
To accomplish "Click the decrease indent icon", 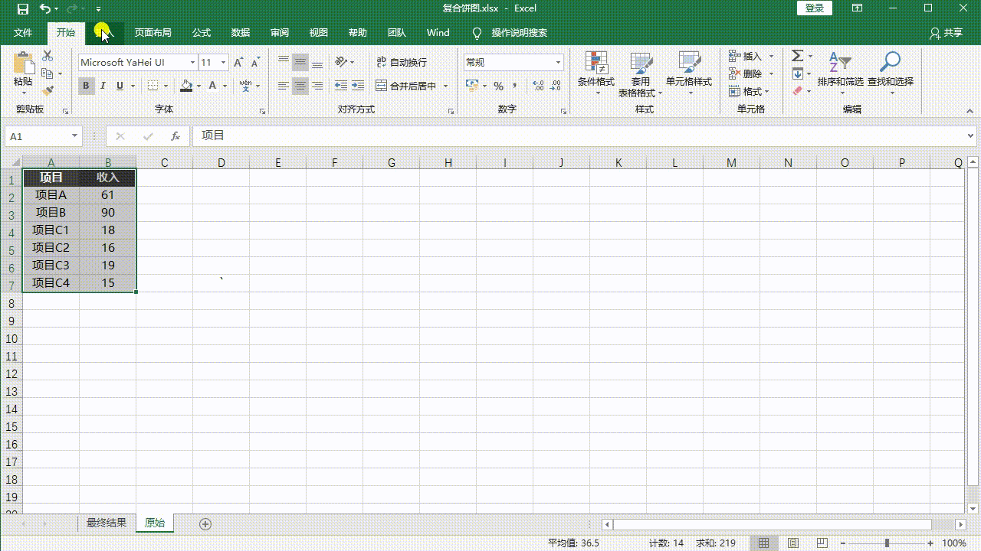I will [341, 86].
